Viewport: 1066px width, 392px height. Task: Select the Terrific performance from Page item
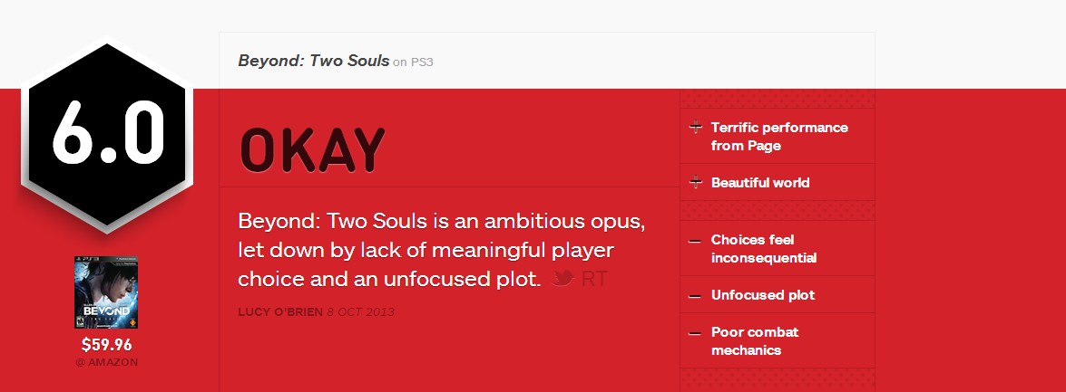point(777,137)
